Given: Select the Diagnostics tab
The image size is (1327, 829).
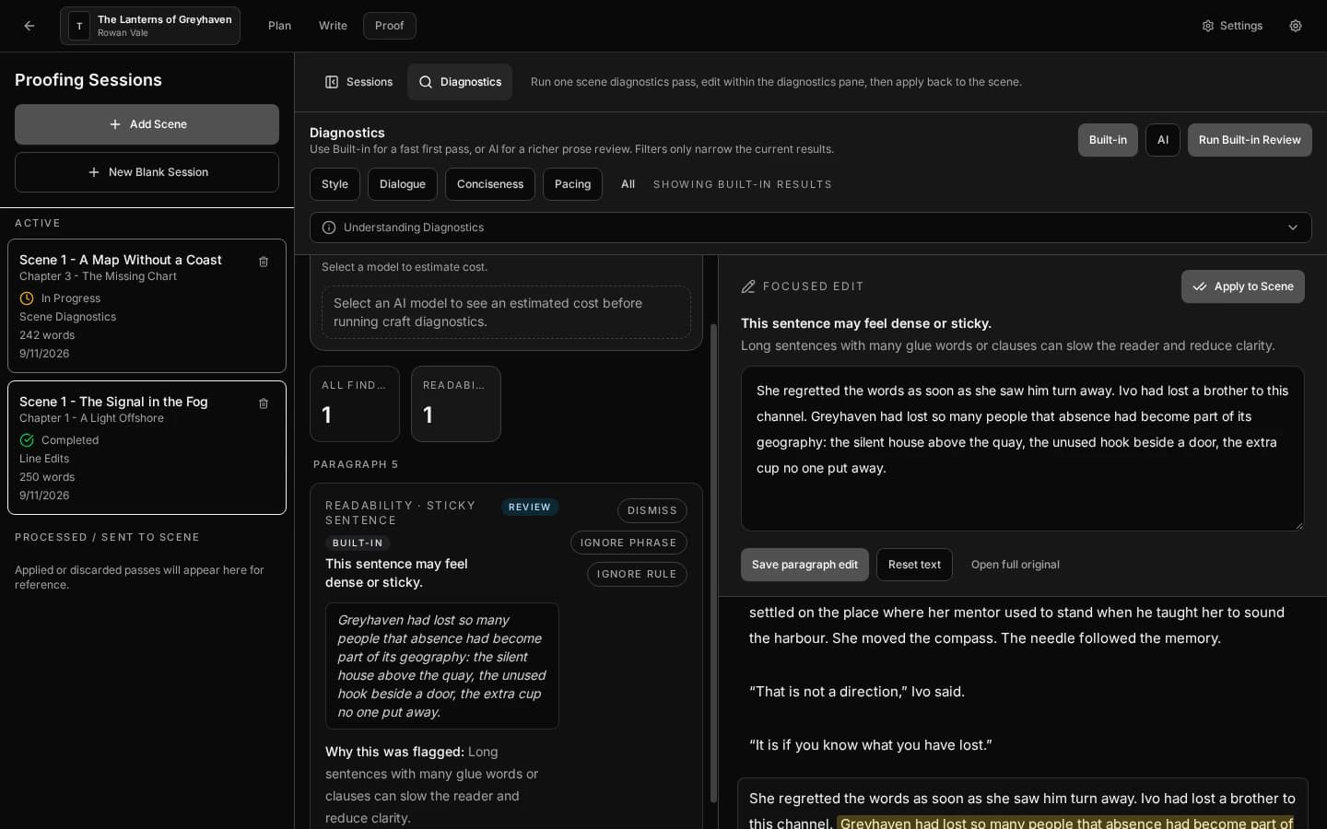Looking at the screenshot, I should (x=460, y=82).
